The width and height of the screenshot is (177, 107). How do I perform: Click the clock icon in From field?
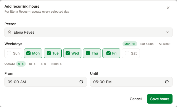[81, 82]
